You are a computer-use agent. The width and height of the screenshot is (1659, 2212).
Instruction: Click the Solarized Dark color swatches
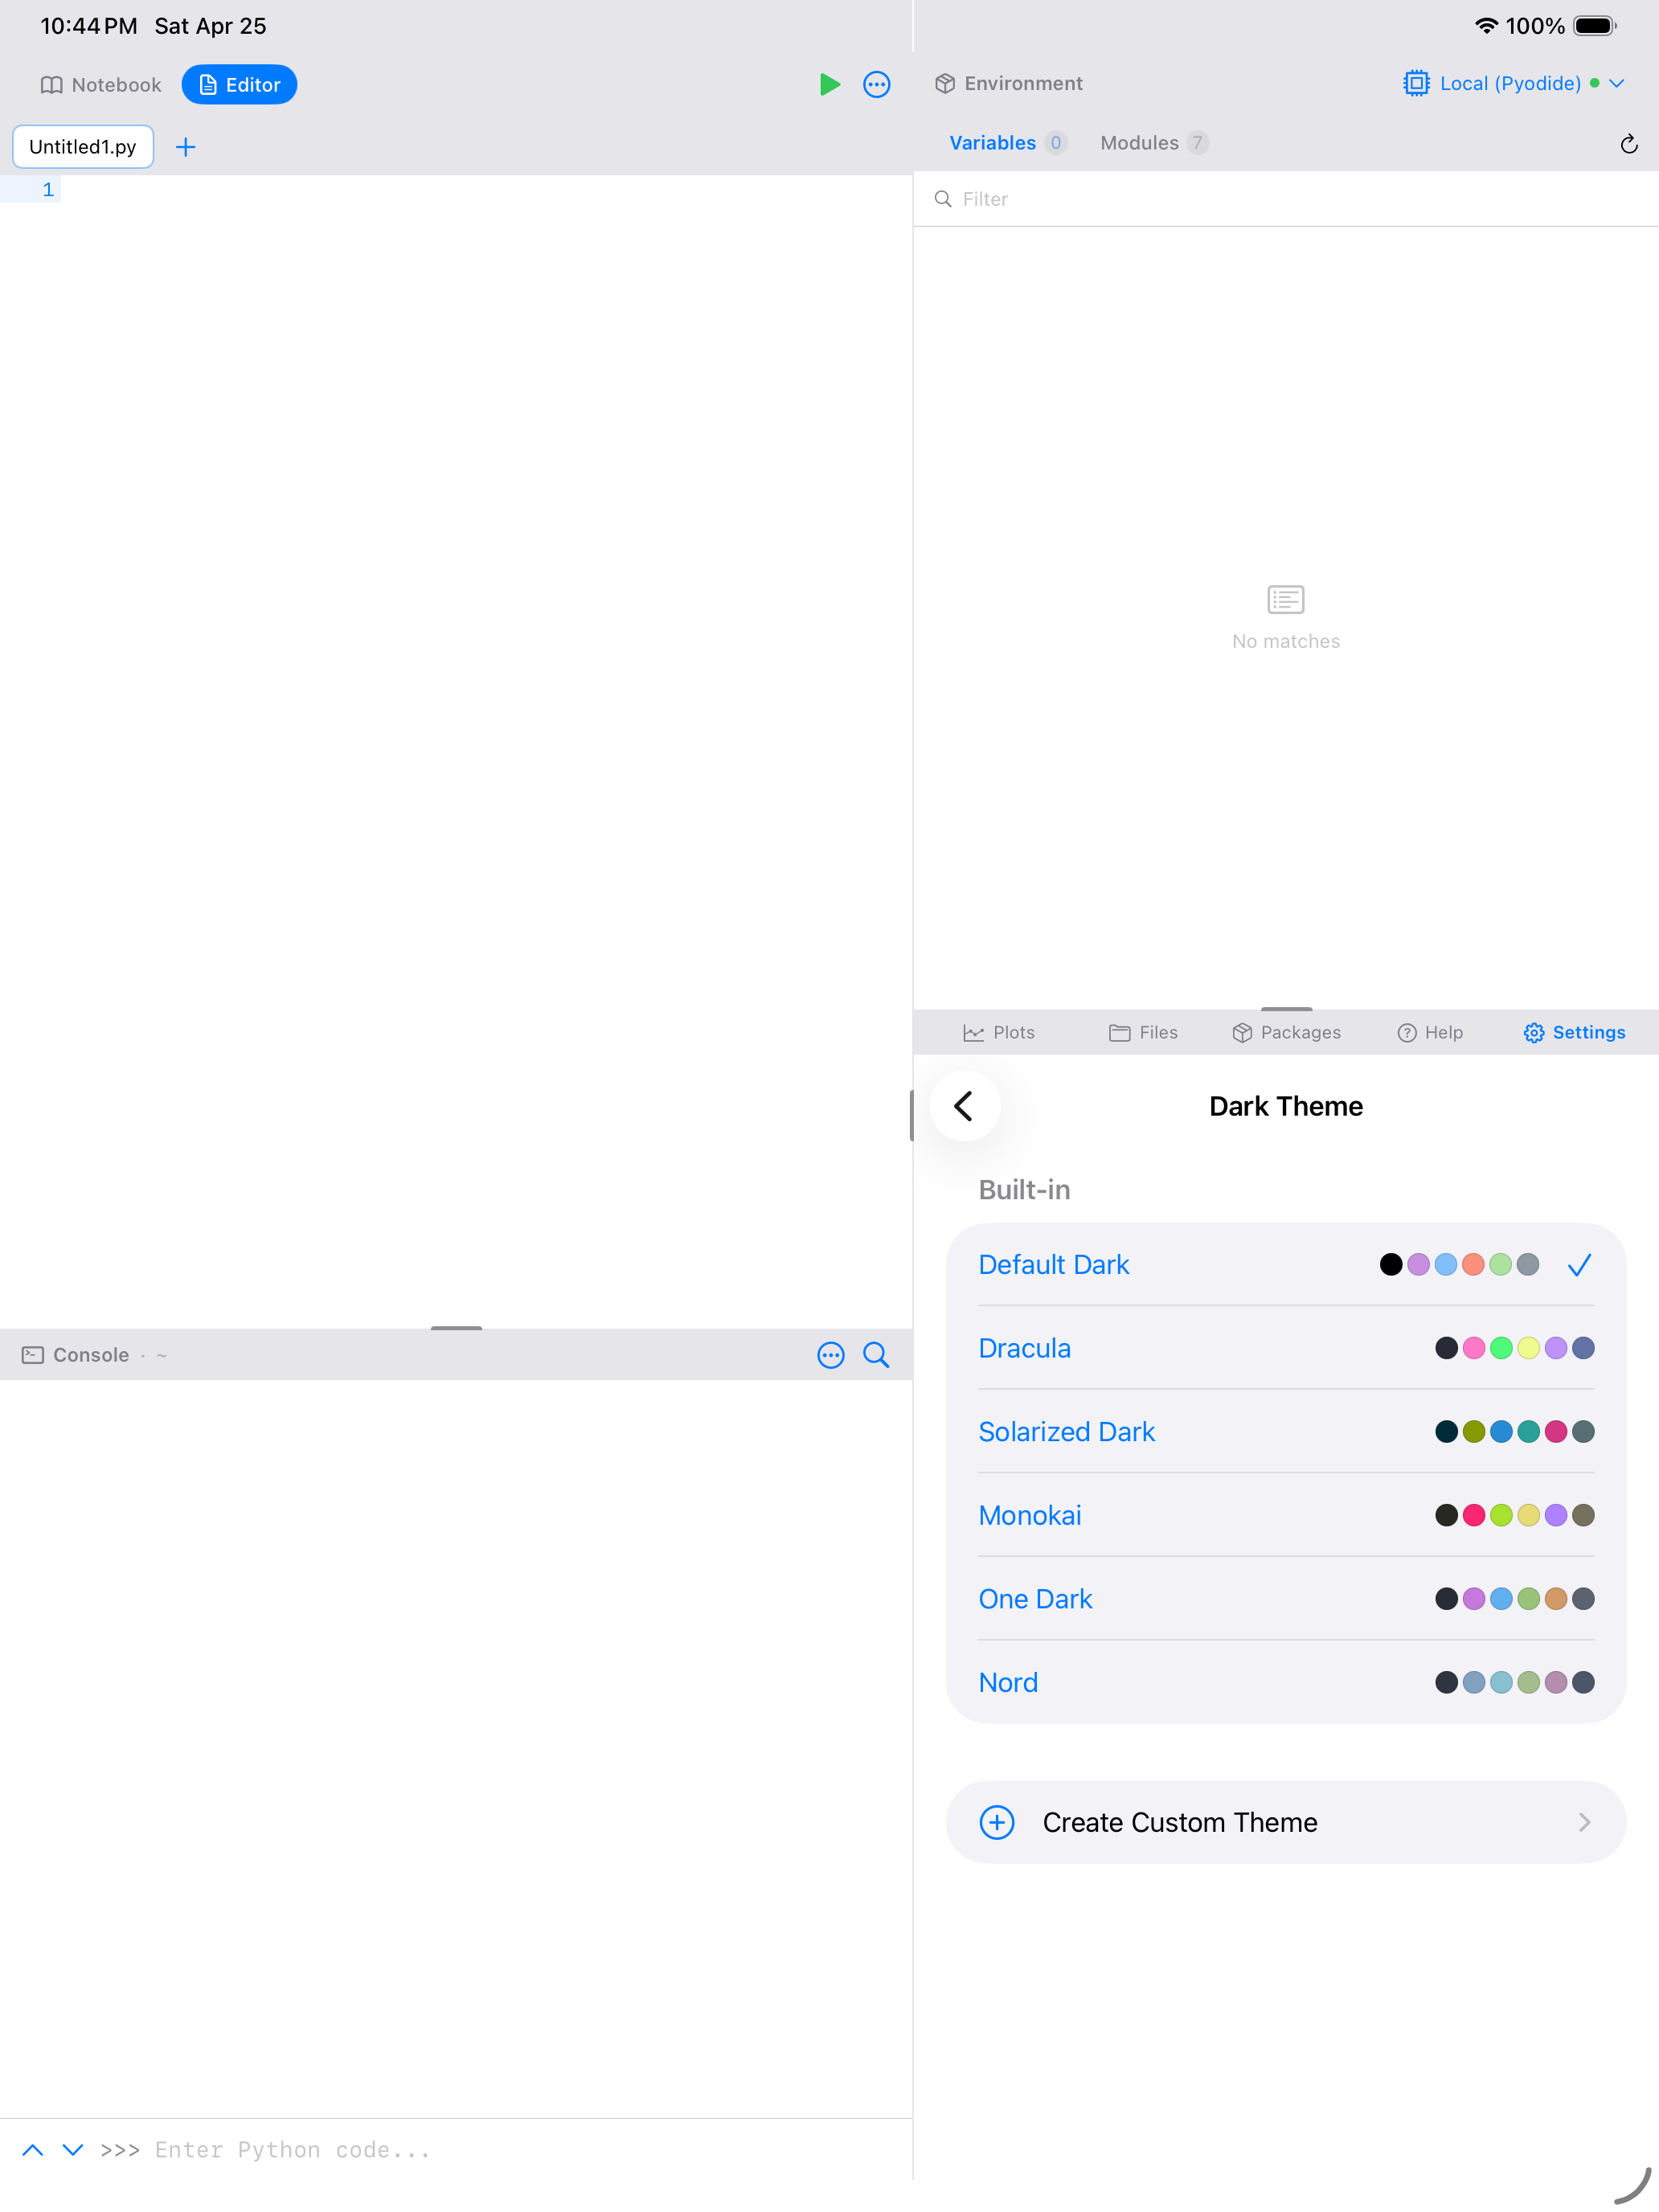[1514, 1432]
